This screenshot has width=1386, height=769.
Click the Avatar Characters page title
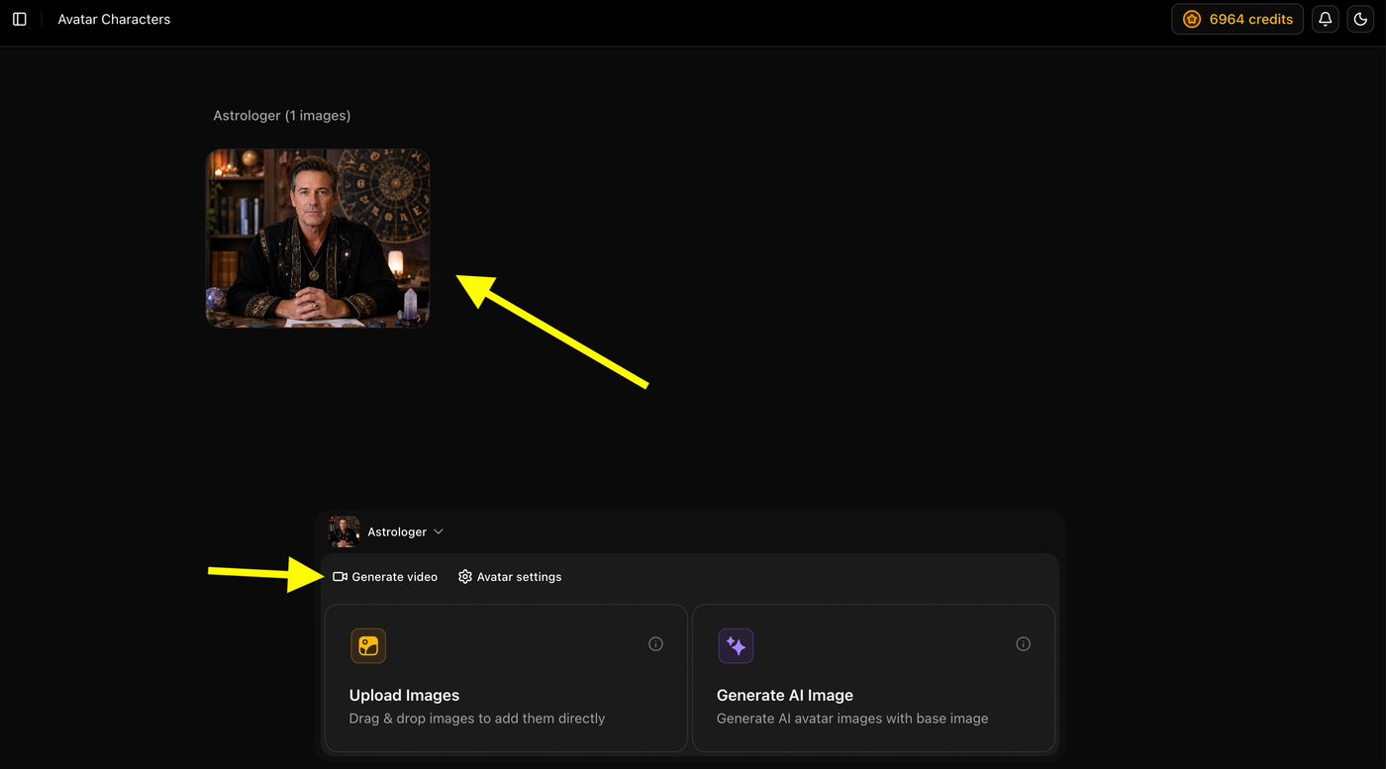click(x=114, y=19)
